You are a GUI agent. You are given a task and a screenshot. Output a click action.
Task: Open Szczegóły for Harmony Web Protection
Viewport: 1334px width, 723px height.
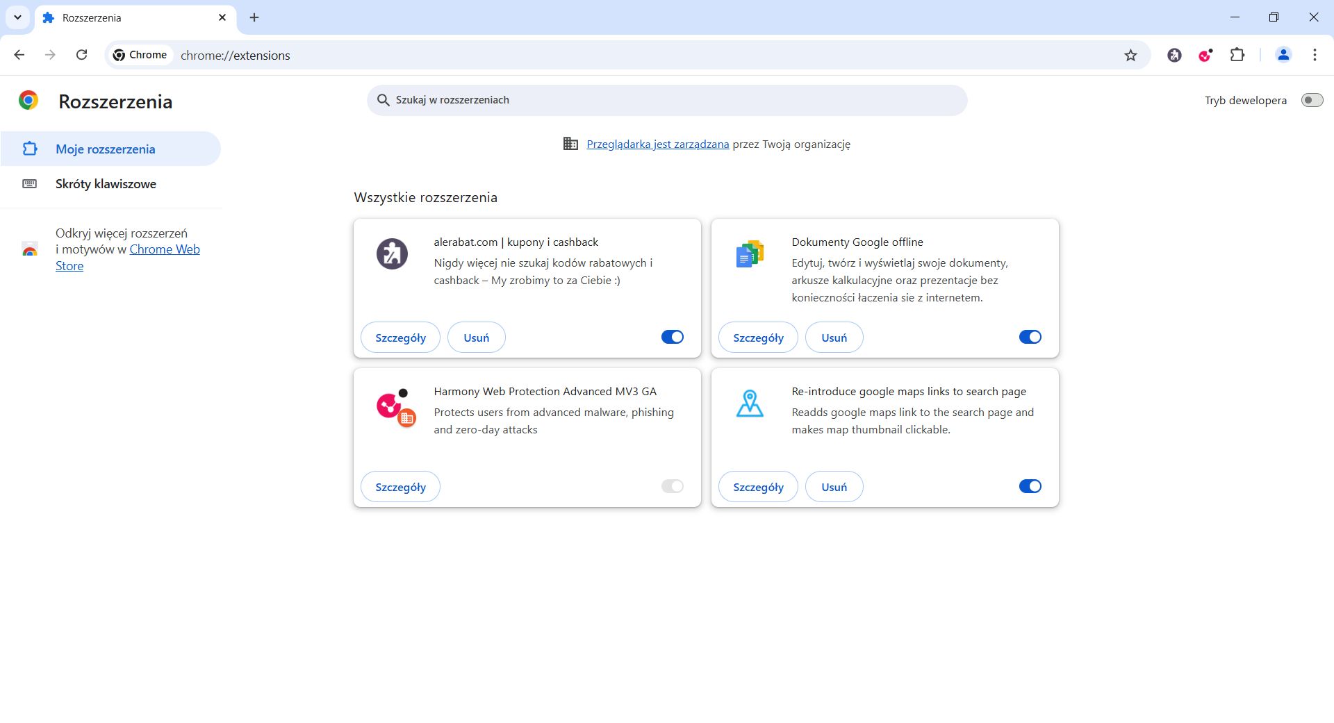click(400, 487)
